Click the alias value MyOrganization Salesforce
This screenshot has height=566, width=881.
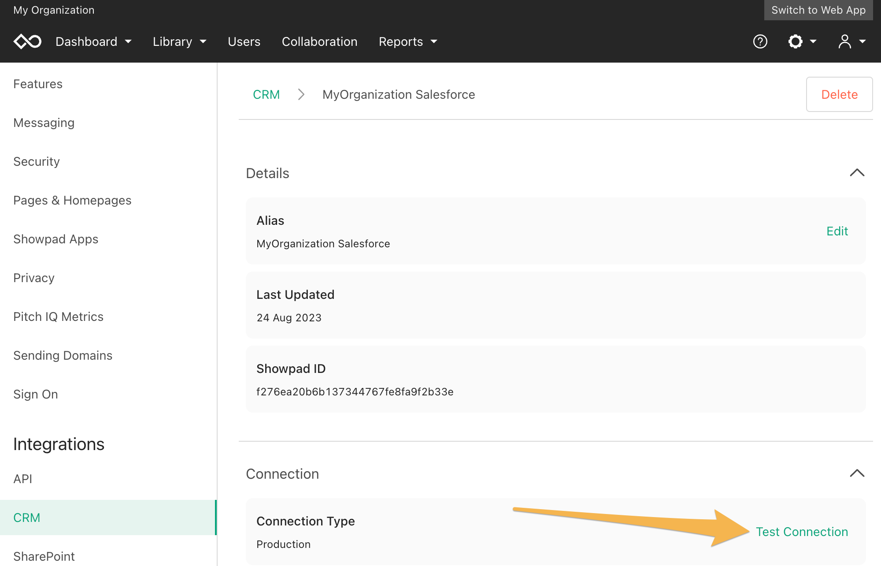pyautogui.click(x=323, y=243)
